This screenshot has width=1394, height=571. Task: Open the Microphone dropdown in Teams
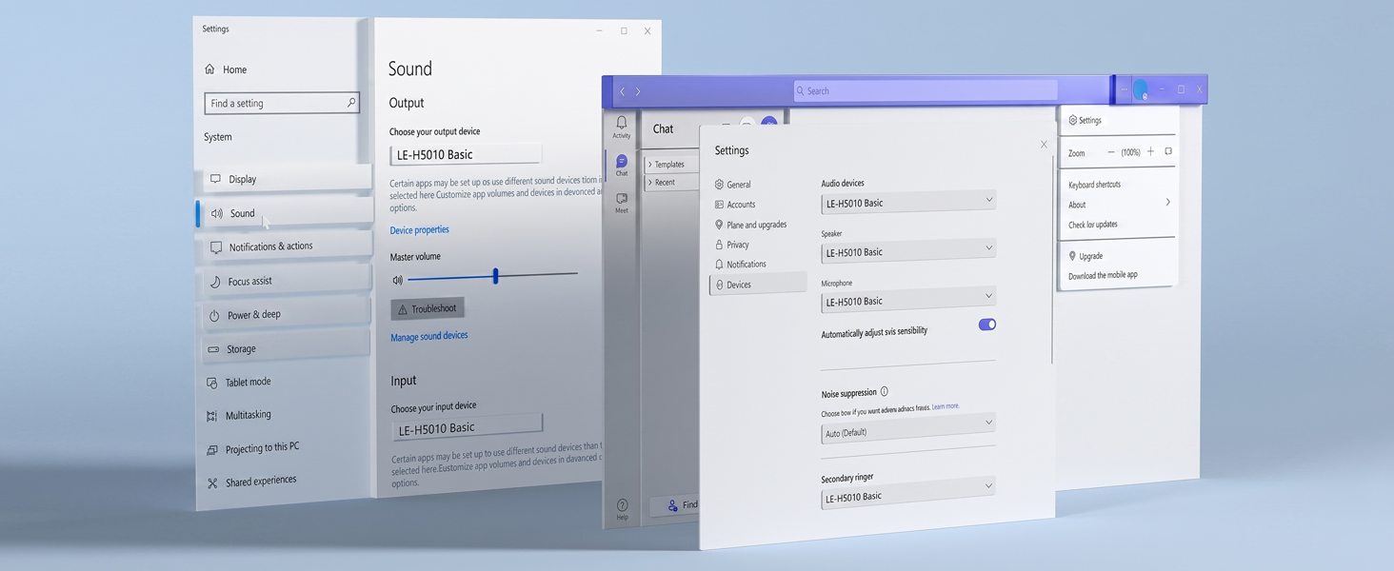coord(908,300)
